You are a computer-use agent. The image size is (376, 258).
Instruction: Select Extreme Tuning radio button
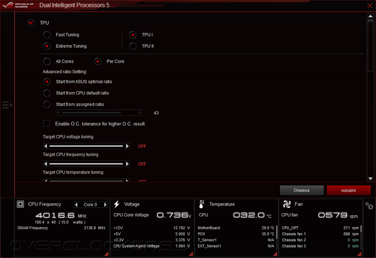click(47, 46)
